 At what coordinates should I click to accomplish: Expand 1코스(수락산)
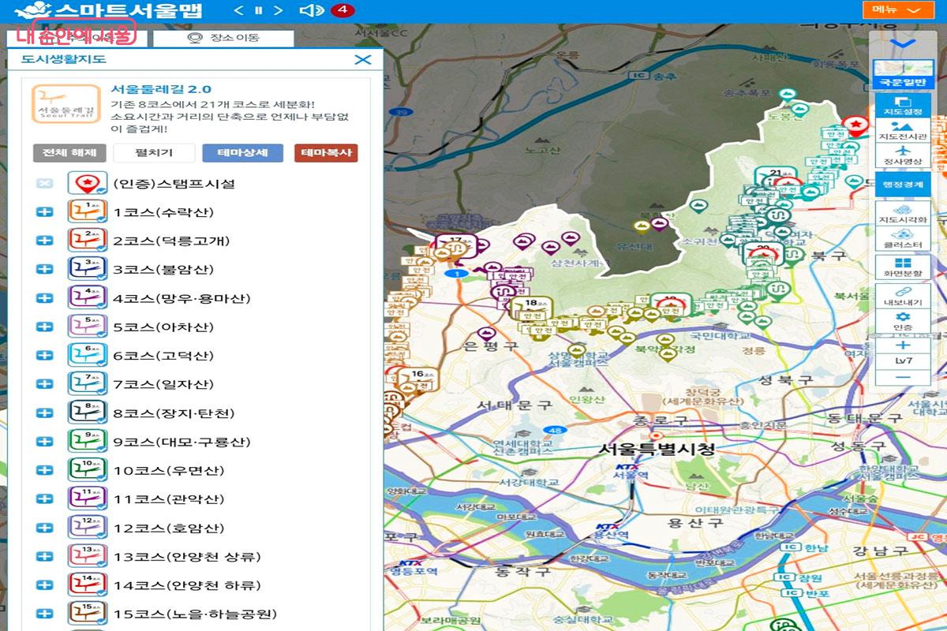coord(44,212)
